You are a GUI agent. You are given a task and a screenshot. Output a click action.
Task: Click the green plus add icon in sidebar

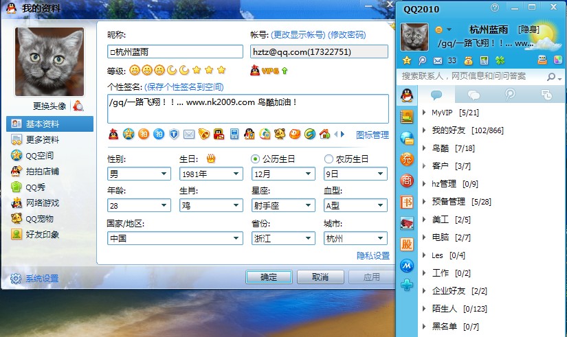point(407,285)
